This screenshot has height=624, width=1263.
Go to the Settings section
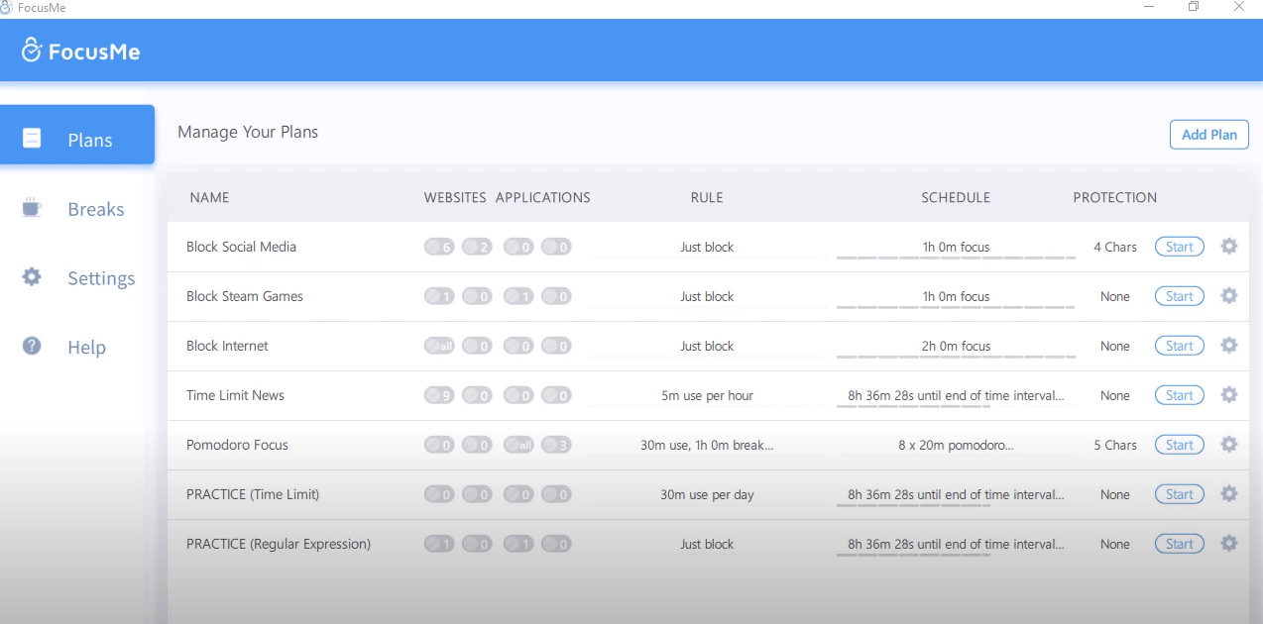77,278
